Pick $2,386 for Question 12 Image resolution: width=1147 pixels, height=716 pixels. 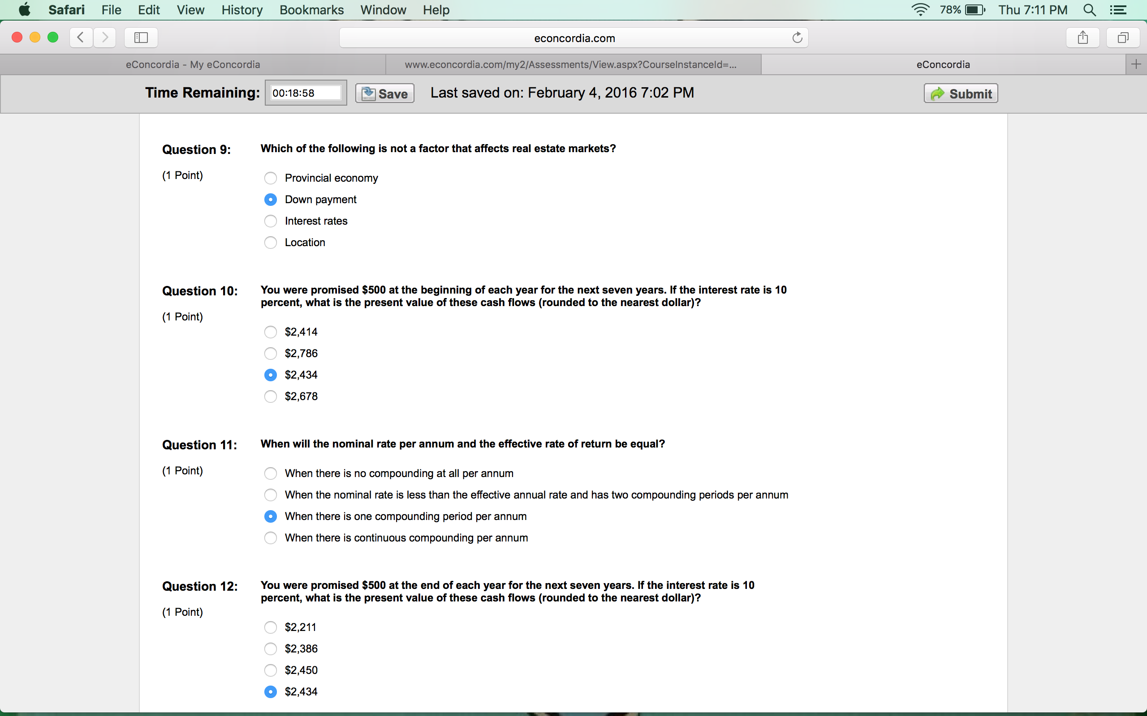270,649
